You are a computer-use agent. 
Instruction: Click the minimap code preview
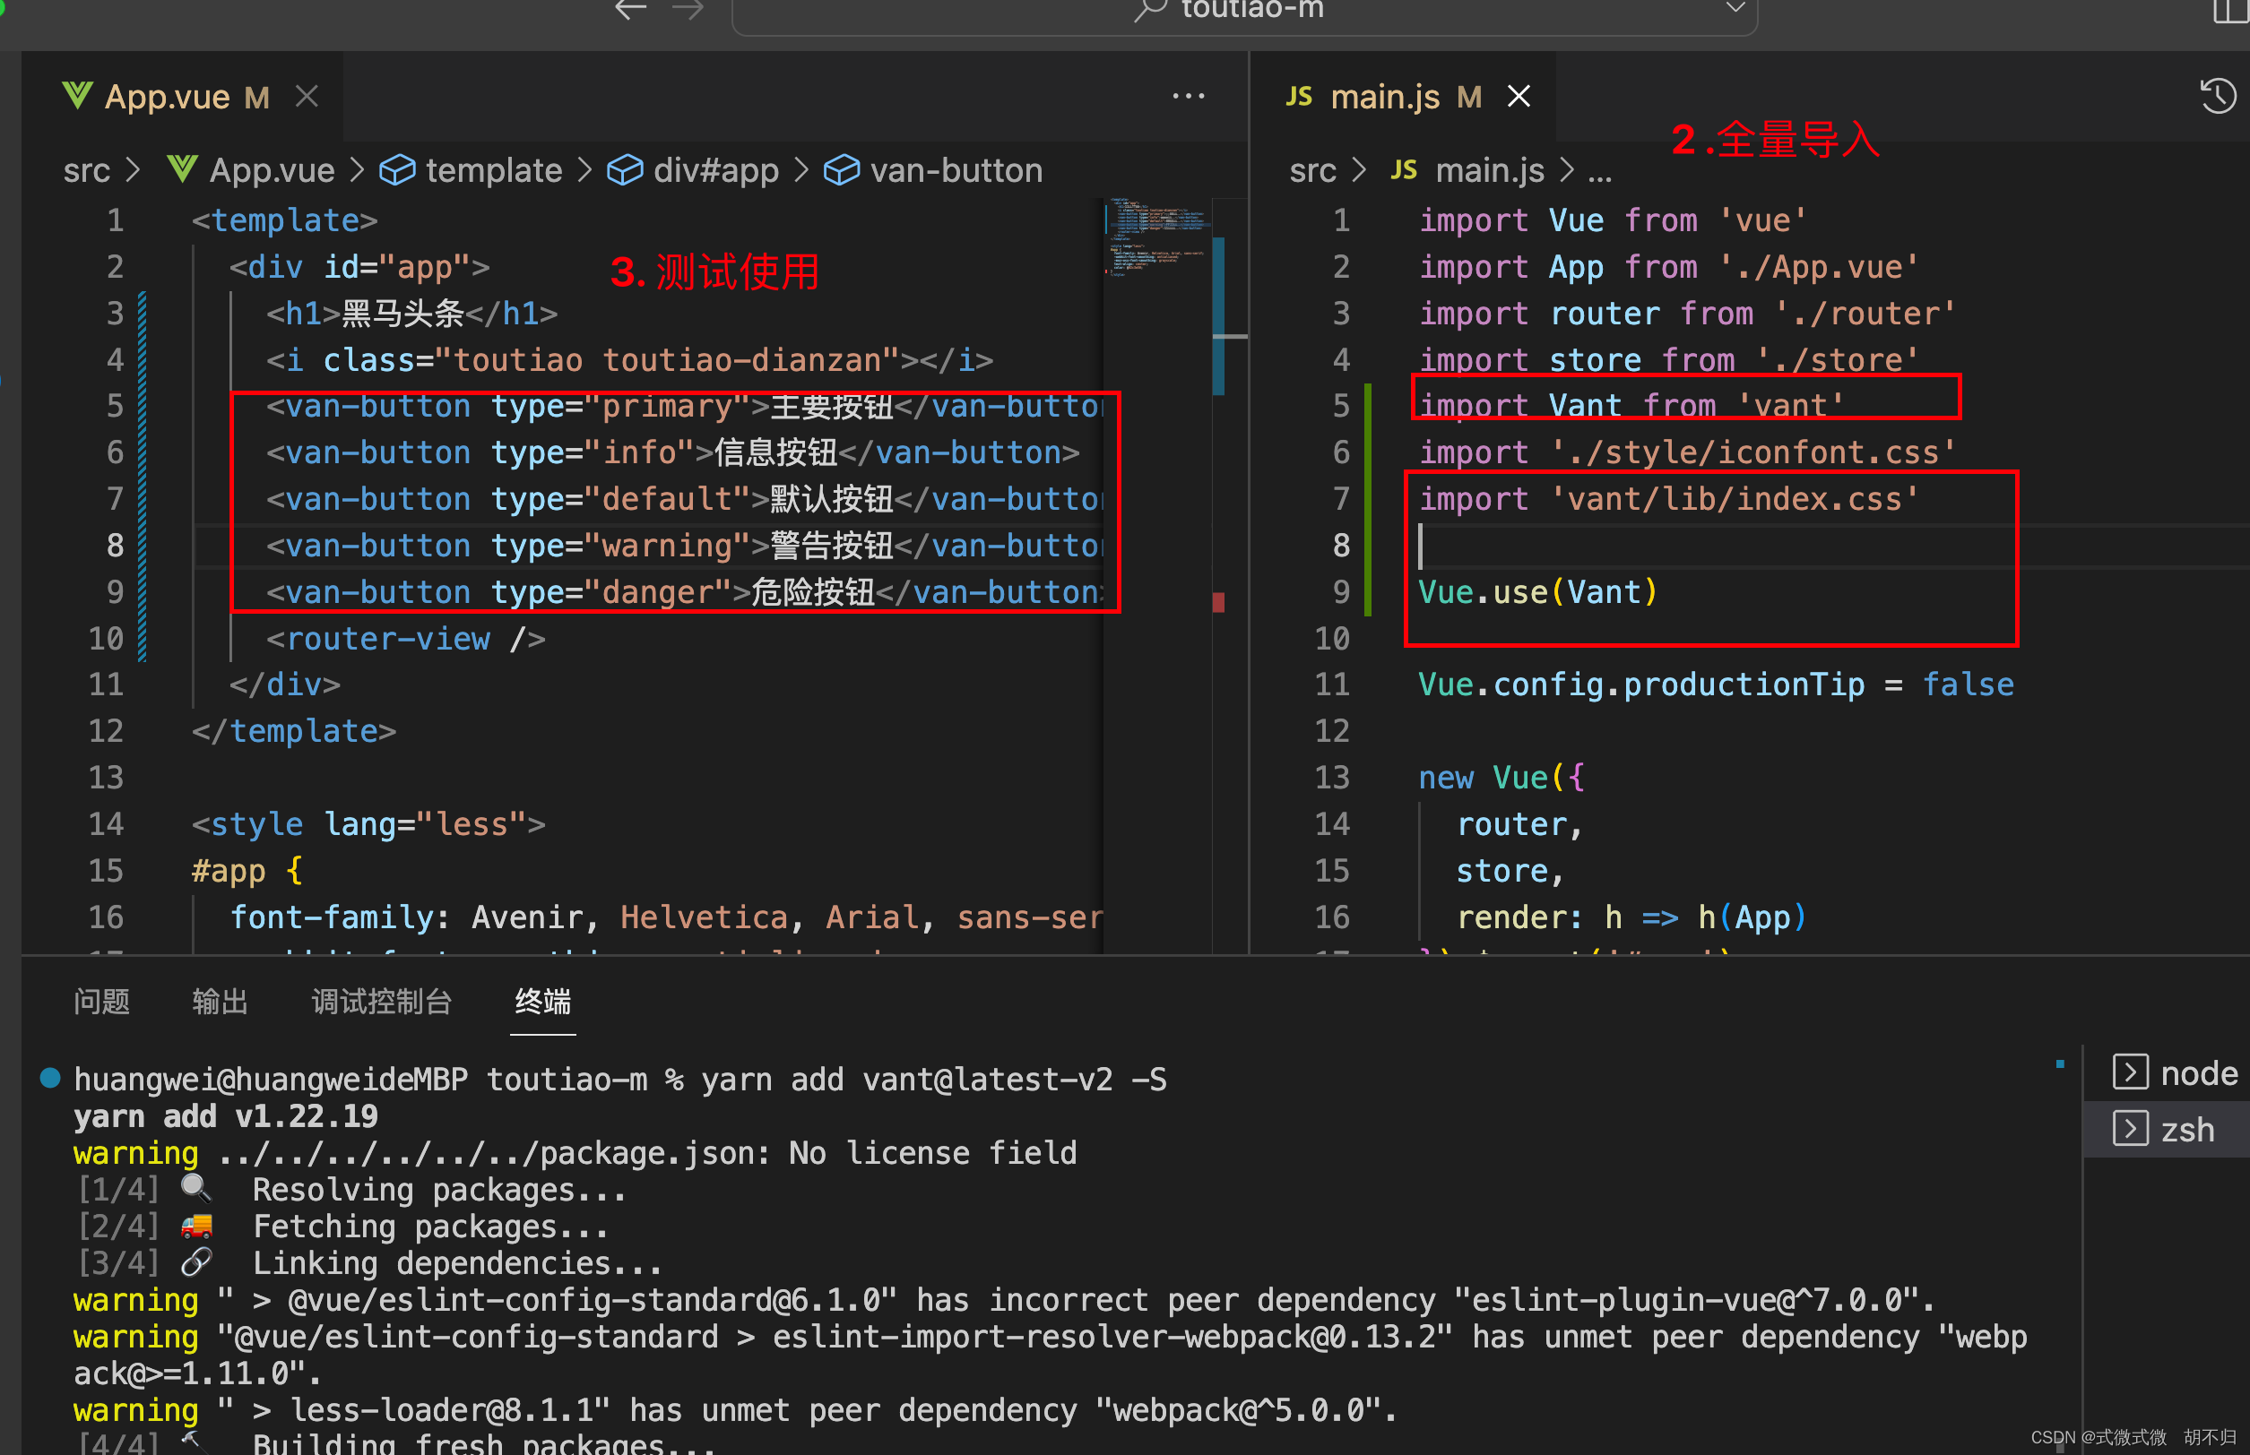(1157, 237)
